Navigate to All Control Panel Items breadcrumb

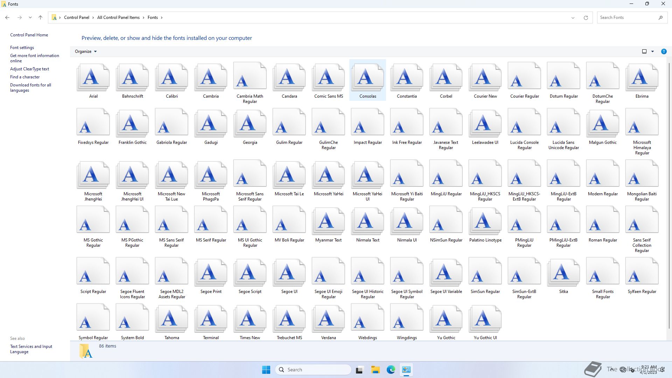pos(118,17)
